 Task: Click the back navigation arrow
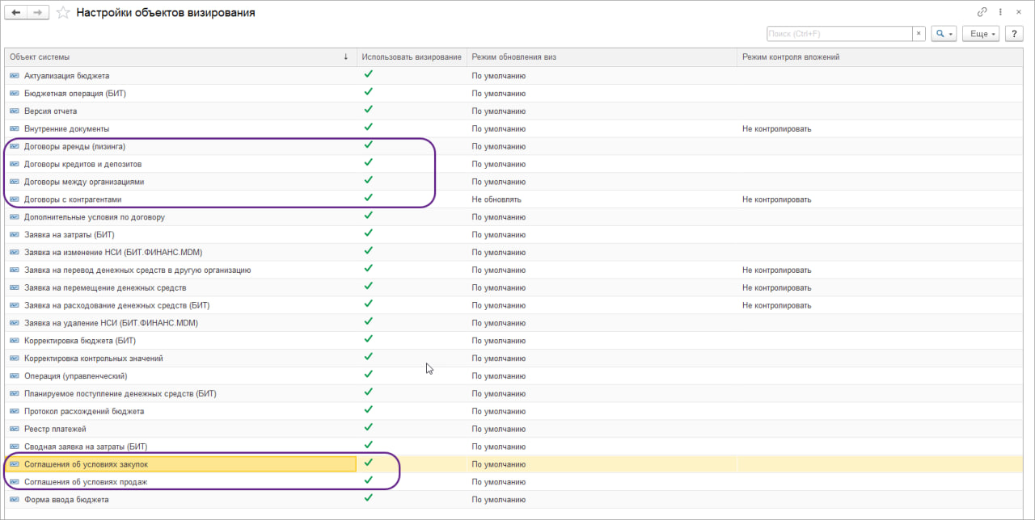(16, 13)
